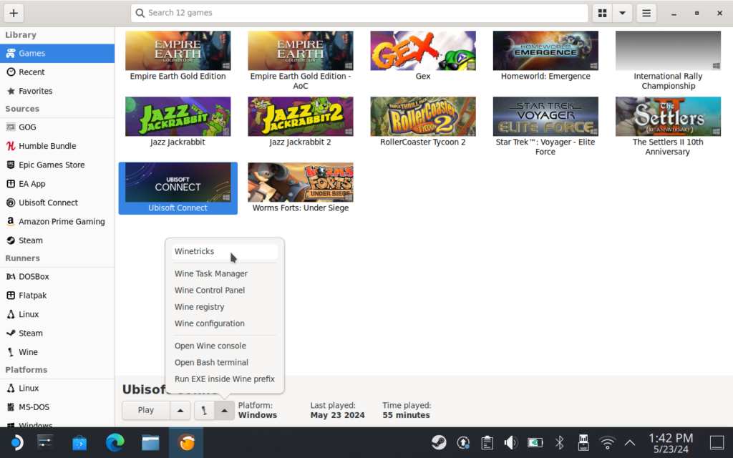Select GOG source in the sidebar
Image resolution: width=733 pixels, height=458 pixels.
click(x=57, y=127)
